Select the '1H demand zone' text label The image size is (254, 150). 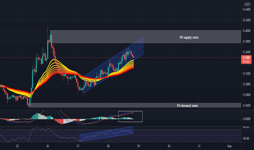click(187, 106)
